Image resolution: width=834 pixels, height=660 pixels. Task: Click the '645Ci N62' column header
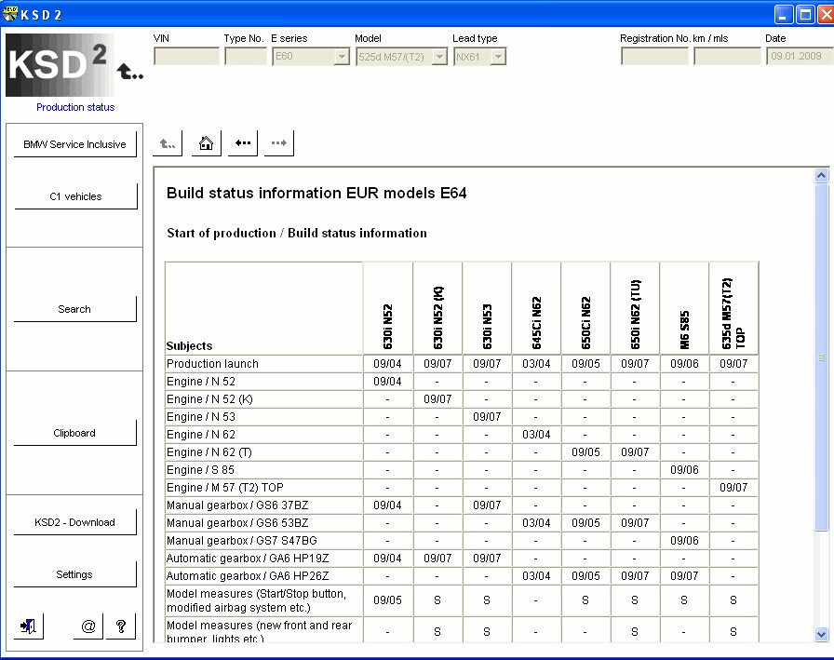coord(536,323)
